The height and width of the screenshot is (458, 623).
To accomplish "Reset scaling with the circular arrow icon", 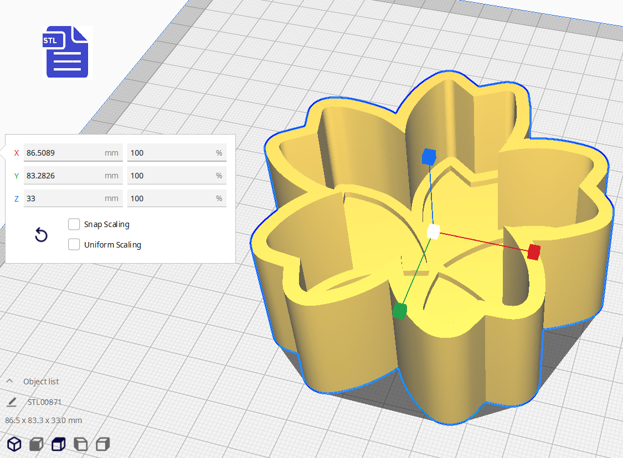I will (x=42, y=235).
